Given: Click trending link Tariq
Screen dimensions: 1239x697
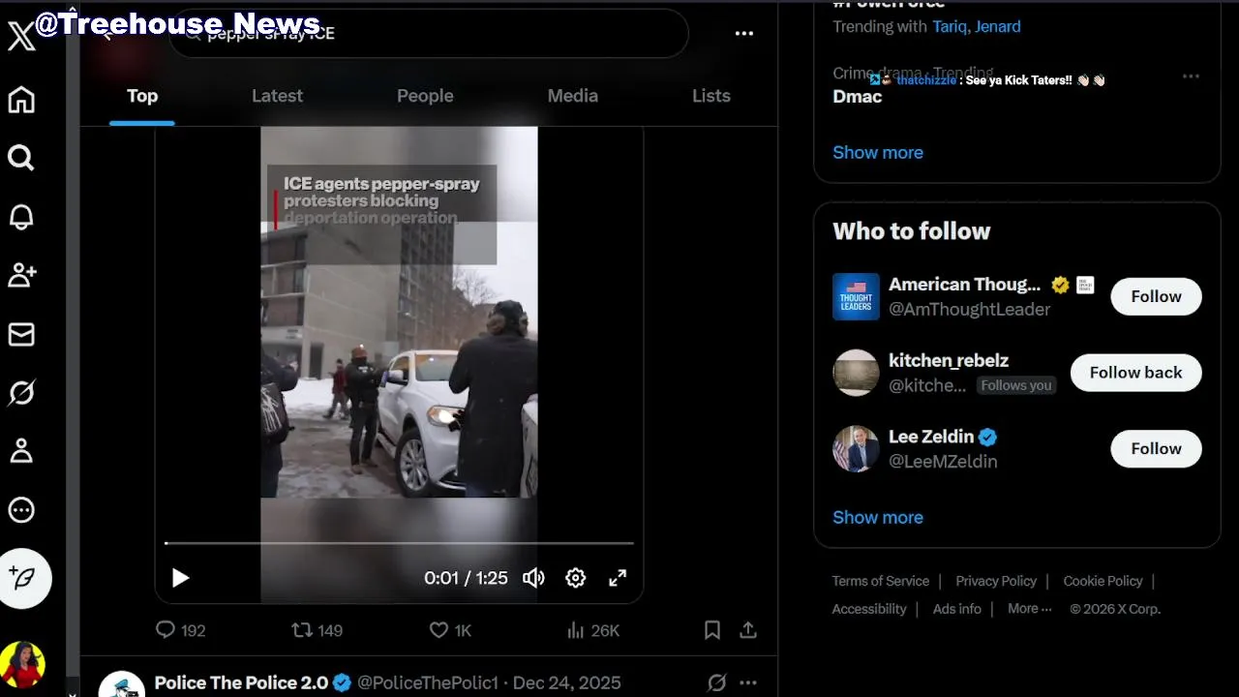Looking at the screenshot, I should 949,26.
